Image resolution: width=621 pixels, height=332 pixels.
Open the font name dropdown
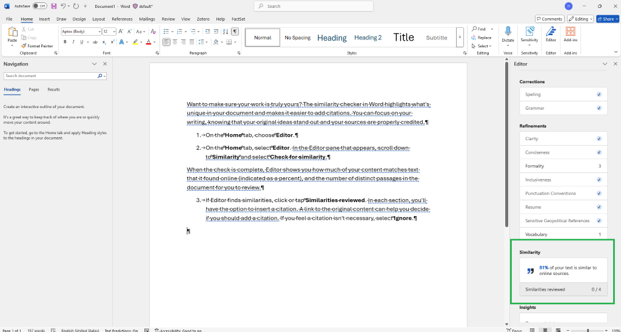[x=99, y=32]
